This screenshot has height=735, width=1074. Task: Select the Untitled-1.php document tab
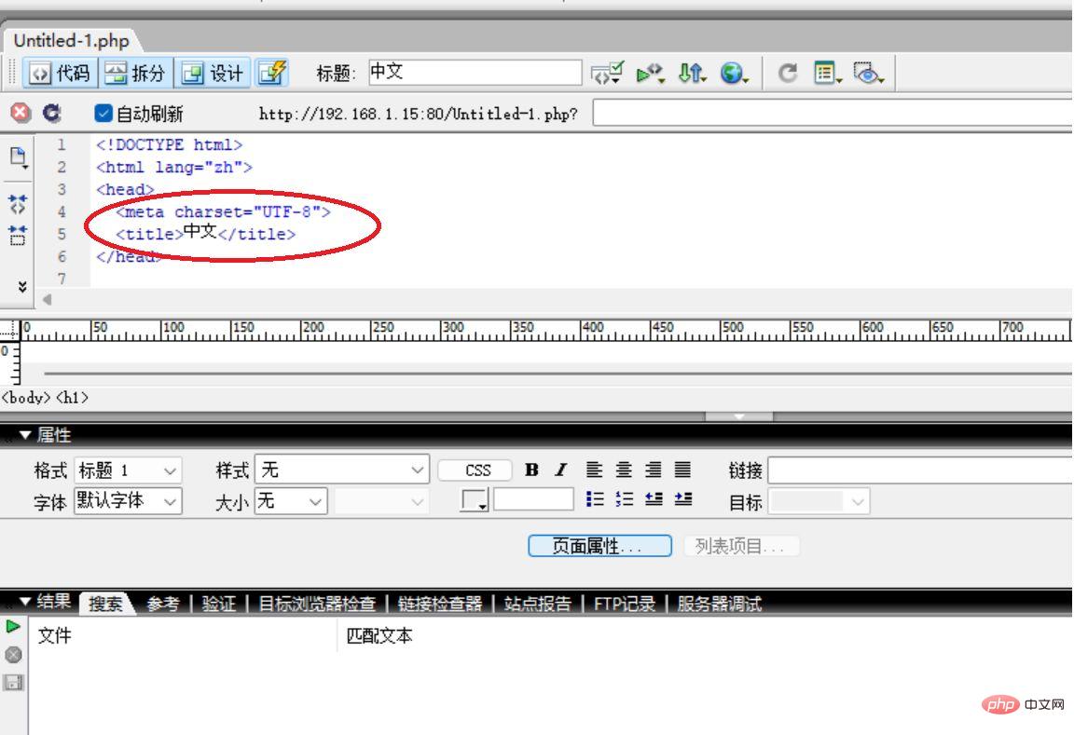pyautogui.click(x=71, y=40)
